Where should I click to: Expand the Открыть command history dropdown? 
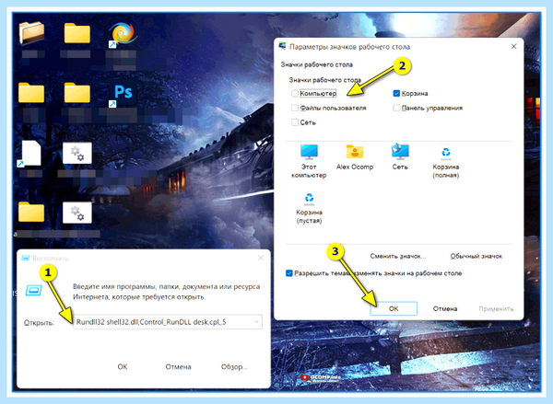[x=257, y=322]
